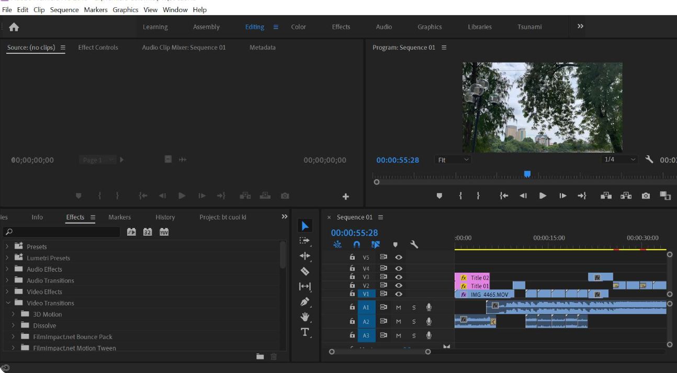Screen dimensions: 677x373
Task: Hide the V1 track output eye
Action: [x=399, y=294]
